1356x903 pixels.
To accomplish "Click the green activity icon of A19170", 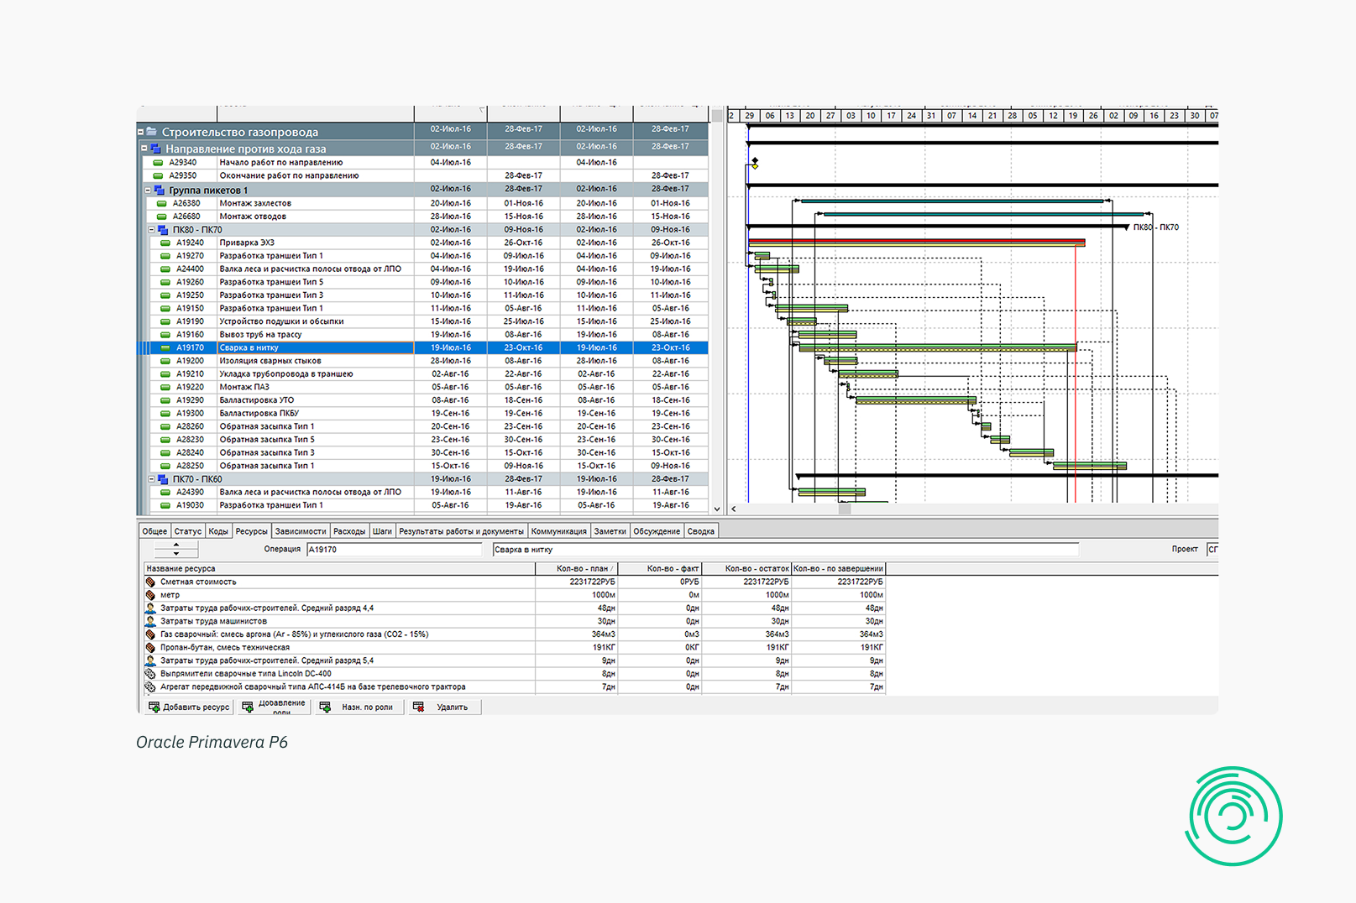I will click(165, 347).
